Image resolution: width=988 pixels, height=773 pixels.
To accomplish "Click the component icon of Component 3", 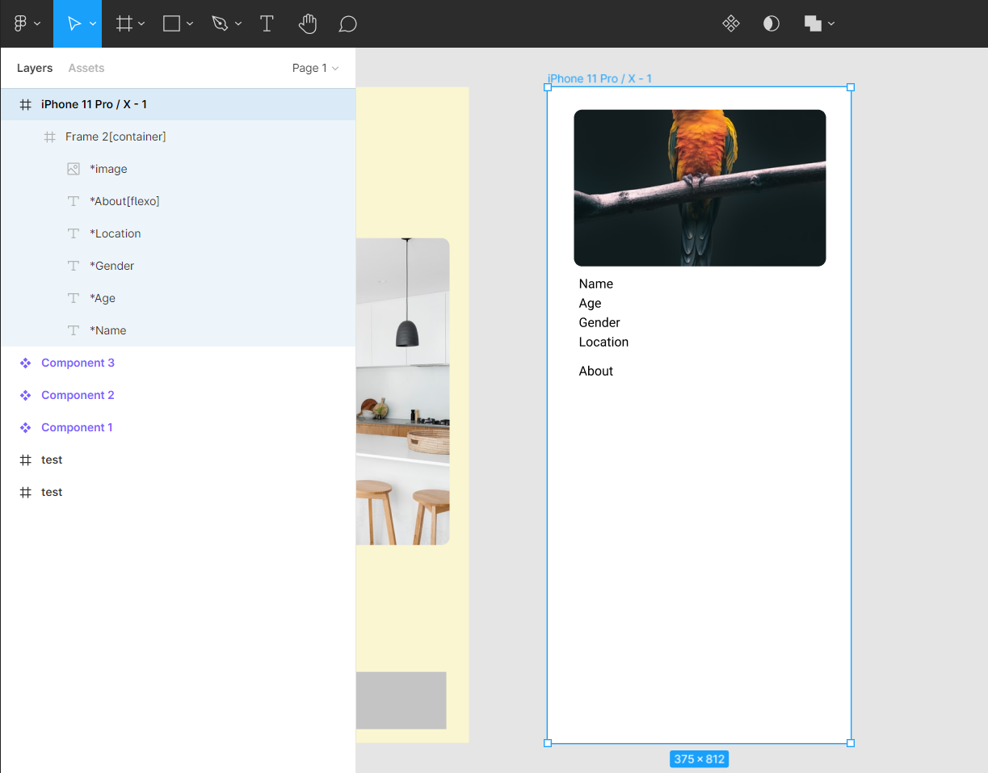I will 25,363.
